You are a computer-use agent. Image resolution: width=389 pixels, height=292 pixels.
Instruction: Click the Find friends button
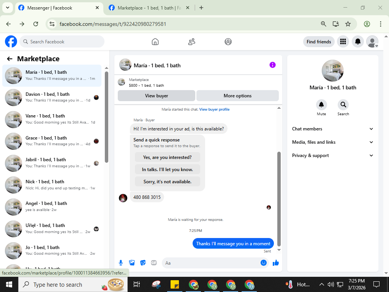319,42
